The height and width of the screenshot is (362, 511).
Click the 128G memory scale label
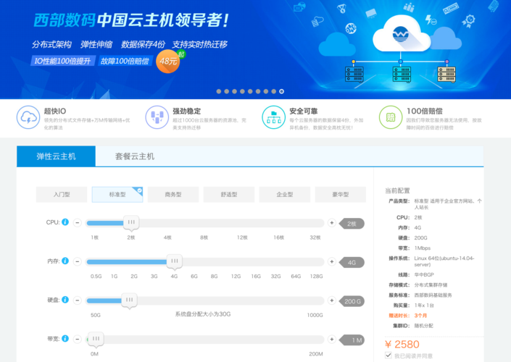click(316, 277)
